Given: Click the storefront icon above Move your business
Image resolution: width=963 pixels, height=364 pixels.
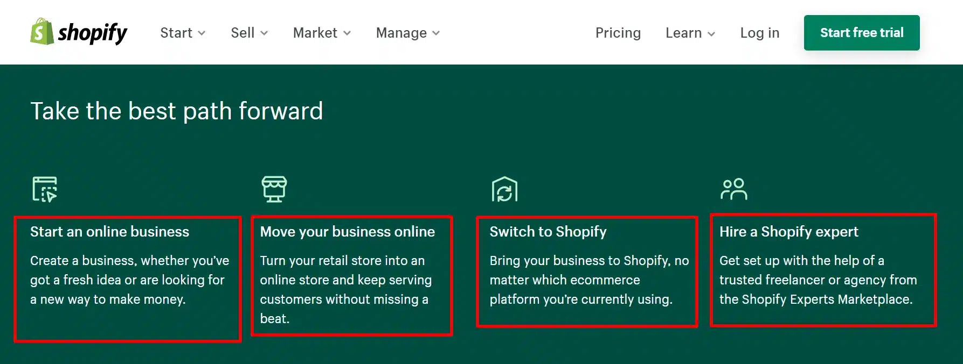Looking at the screenshot, I should pyautogui.click(x=274, y=189).
